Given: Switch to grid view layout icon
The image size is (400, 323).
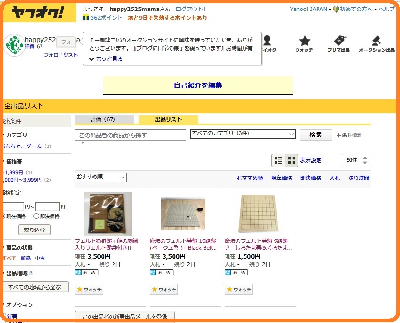Looking at the screenshot, I should point(292,160).
